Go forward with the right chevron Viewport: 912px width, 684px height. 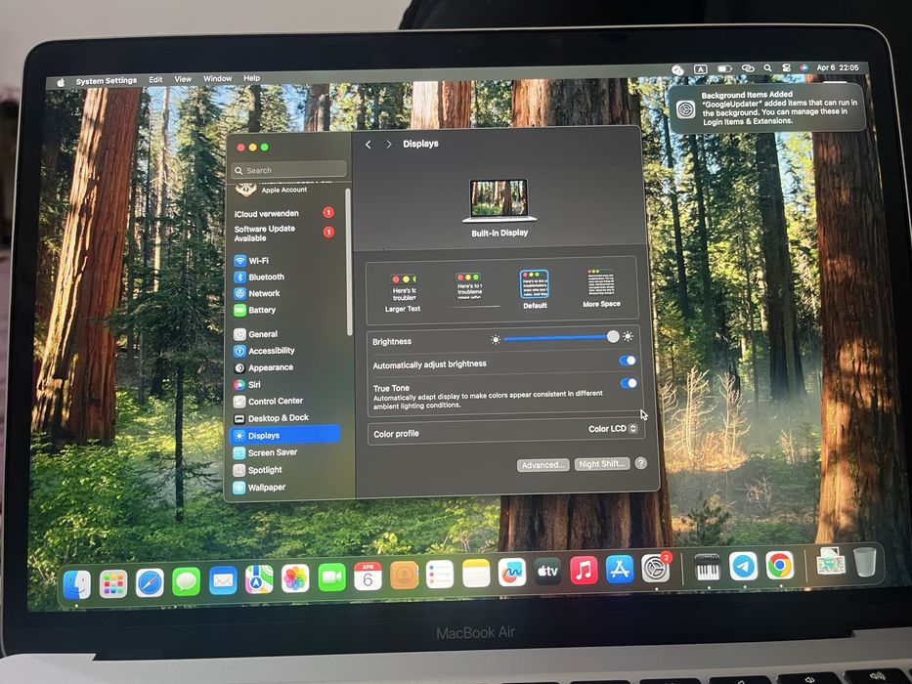[388, 144]
